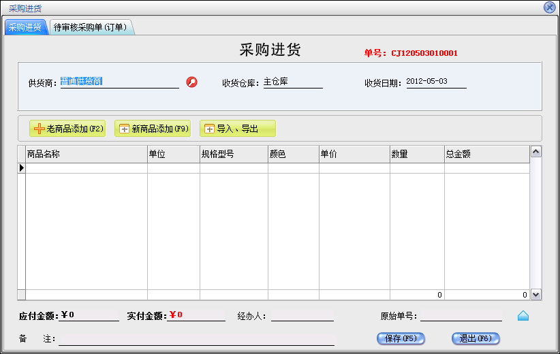560x354 pixels.
Task: Click the 供货商 input field
Action: tap(119, 82)
